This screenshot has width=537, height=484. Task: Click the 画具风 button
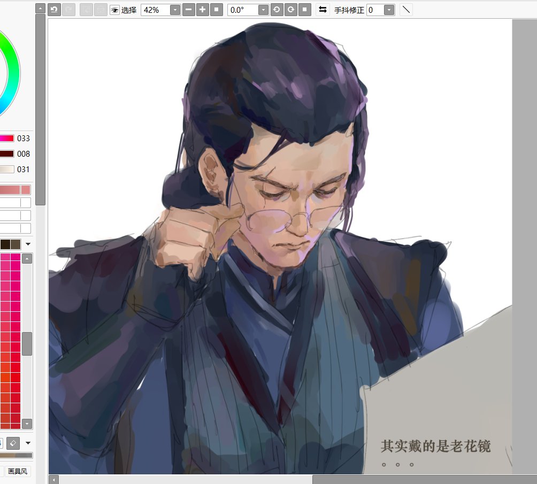point(17,471)
